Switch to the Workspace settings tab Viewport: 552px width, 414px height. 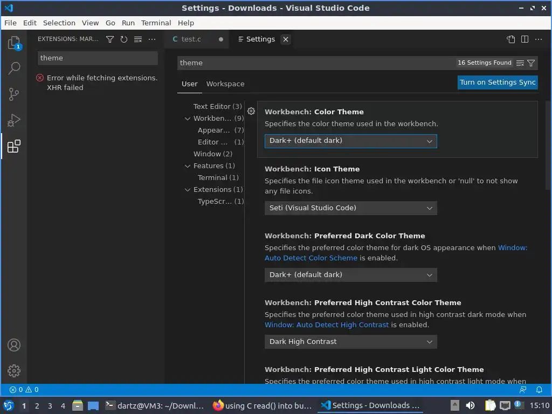click(225, 84)
